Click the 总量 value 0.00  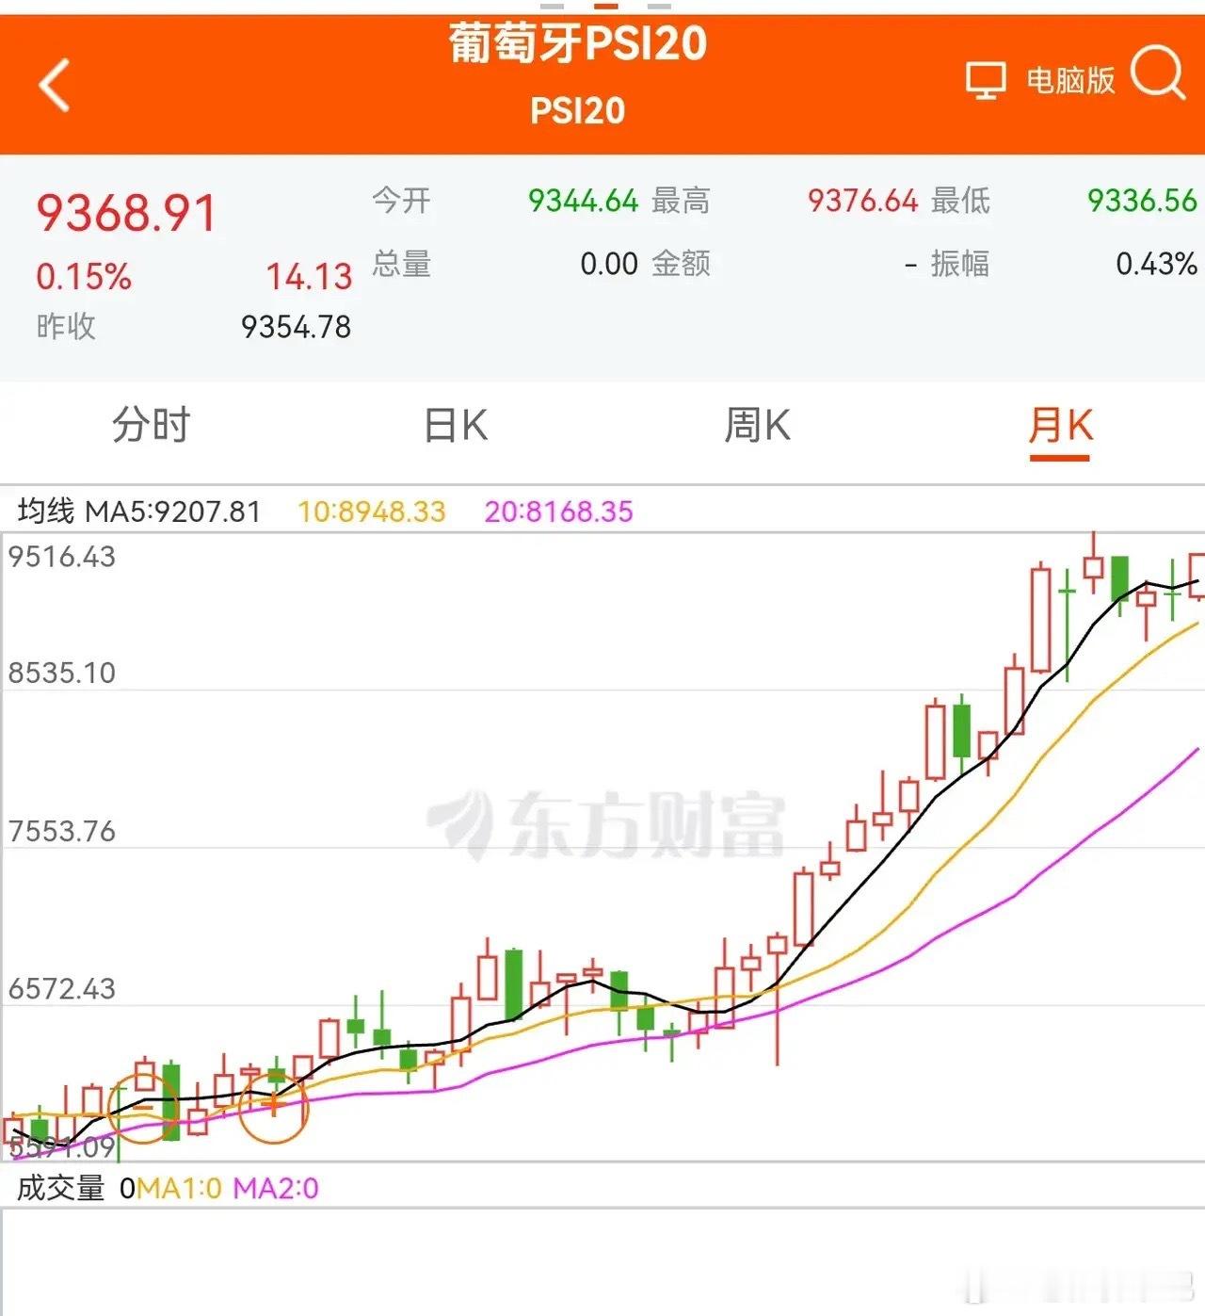(x=609, y=264)
